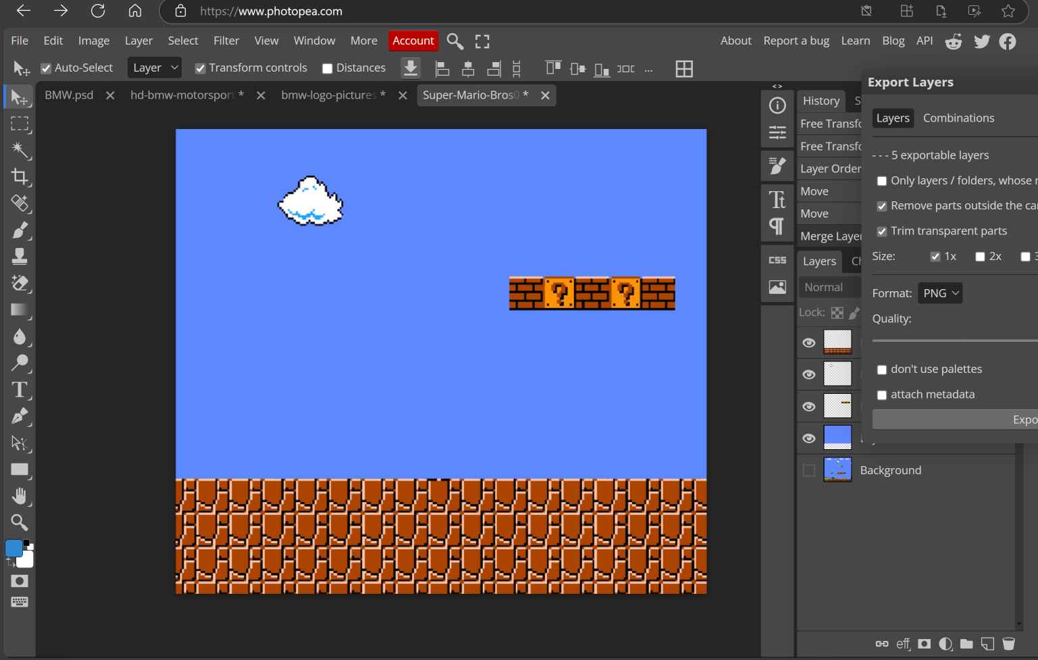Open the CSS panel icon
This screenshot has height=660, width=1038.
777,260
